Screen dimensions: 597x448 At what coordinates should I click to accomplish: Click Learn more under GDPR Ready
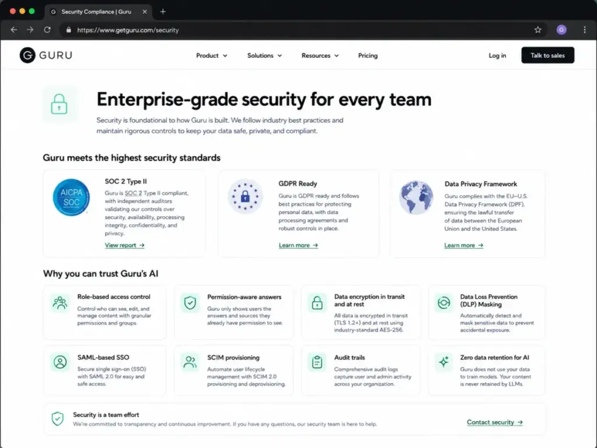298,246
